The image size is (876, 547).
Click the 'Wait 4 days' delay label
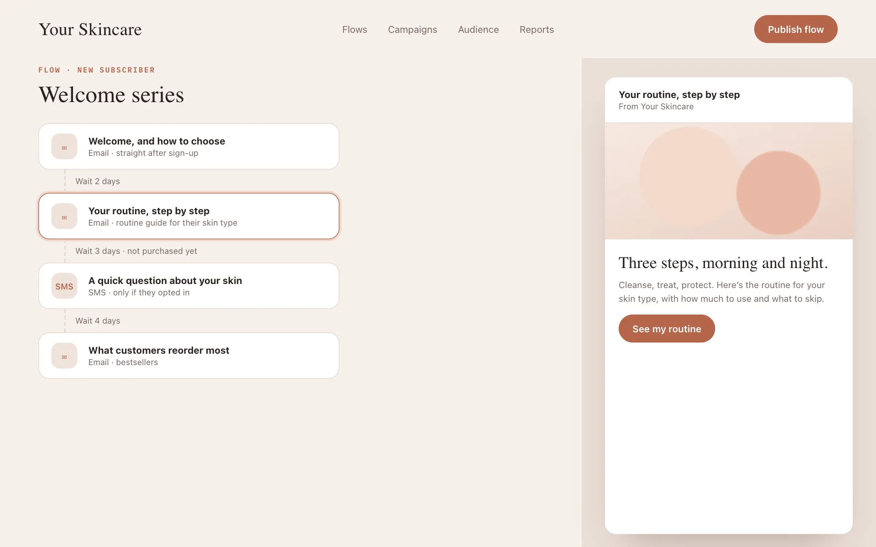[x=98, y=321]
